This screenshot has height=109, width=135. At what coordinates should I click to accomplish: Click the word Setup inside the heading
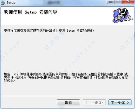[x=31, y=12]
